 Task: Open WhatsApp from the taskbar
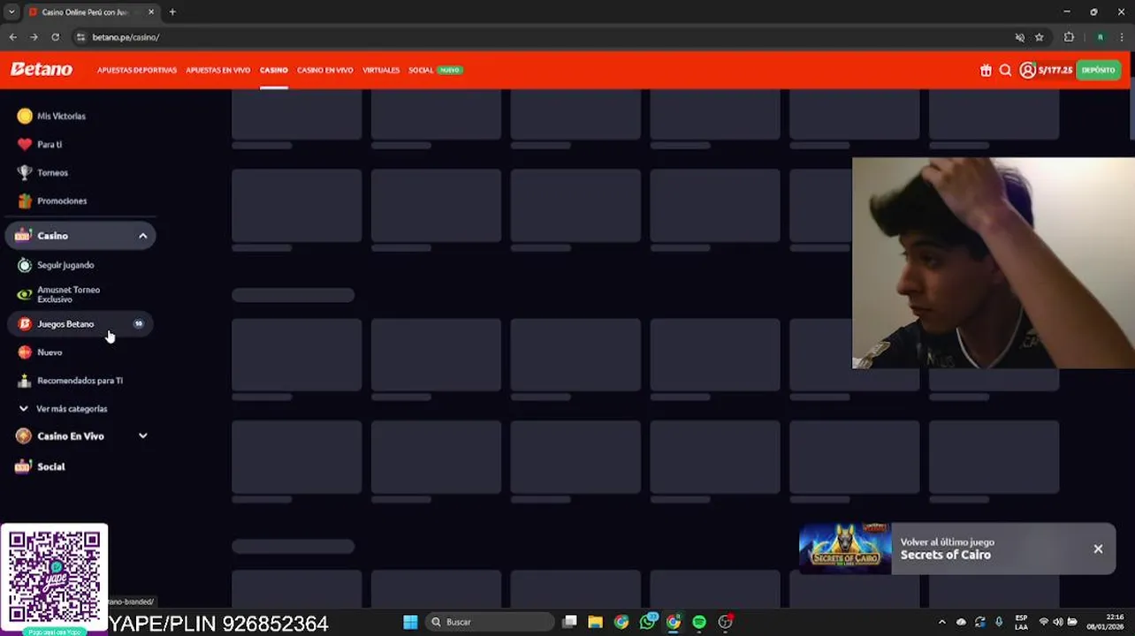[648, 622]
